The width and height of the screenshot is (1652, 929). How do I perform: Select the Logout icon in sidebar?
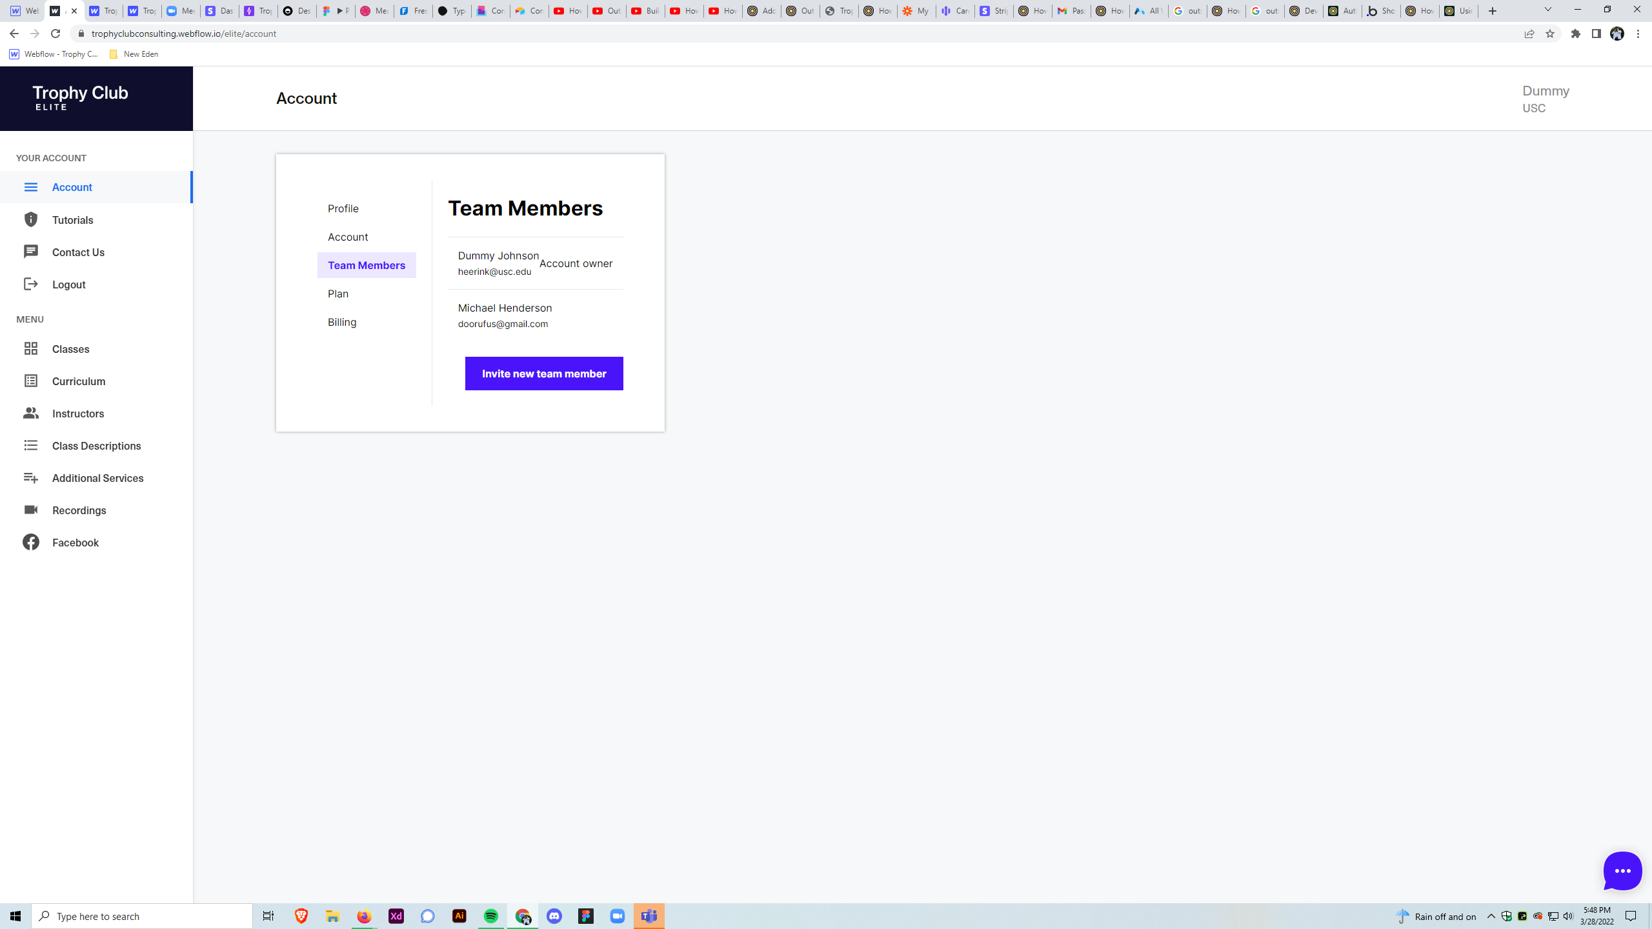point(30,284)
